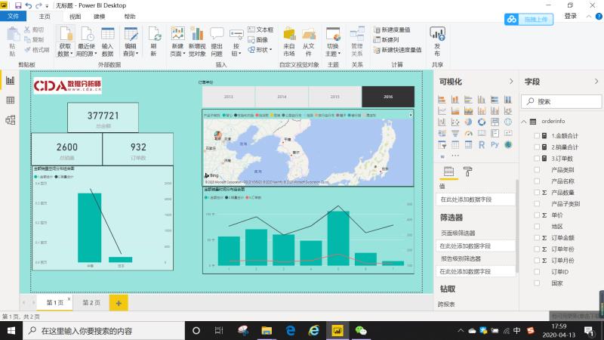
Task: Check the 国家 field
Action: (x=537, y=283)
